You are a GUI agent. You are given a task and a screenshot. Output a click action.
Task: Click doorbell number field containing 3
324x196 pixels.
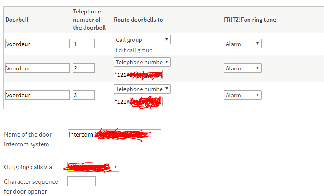[x=84, y=95]
